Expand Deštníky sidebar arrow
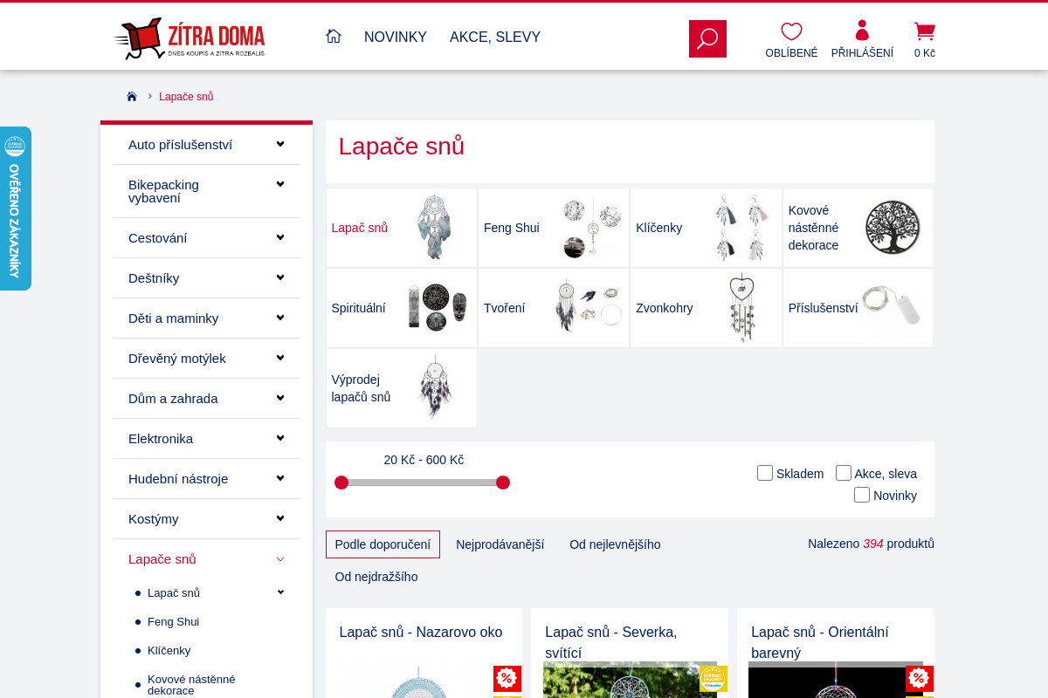Screen dimensions: 1048x698 [x=280, y=277]
